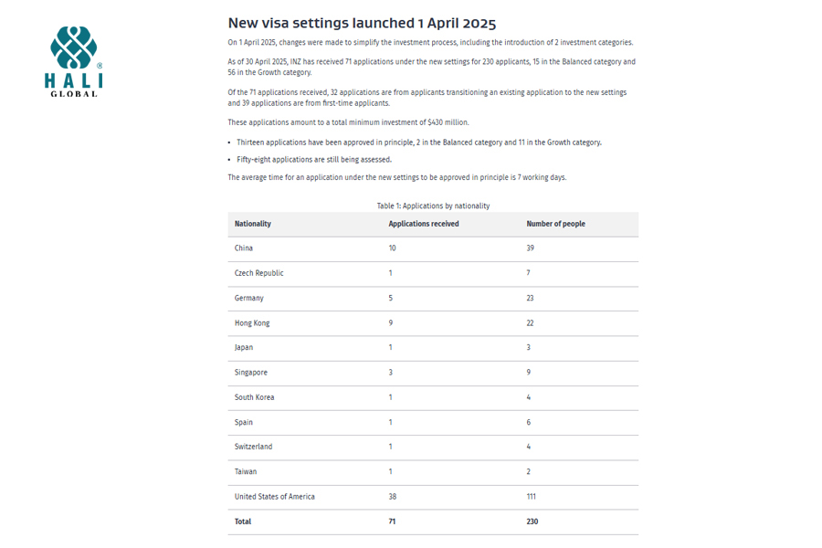Select the 'New visa settings launched' heading
Screen dimensions: 822x548
click(362, 23)
